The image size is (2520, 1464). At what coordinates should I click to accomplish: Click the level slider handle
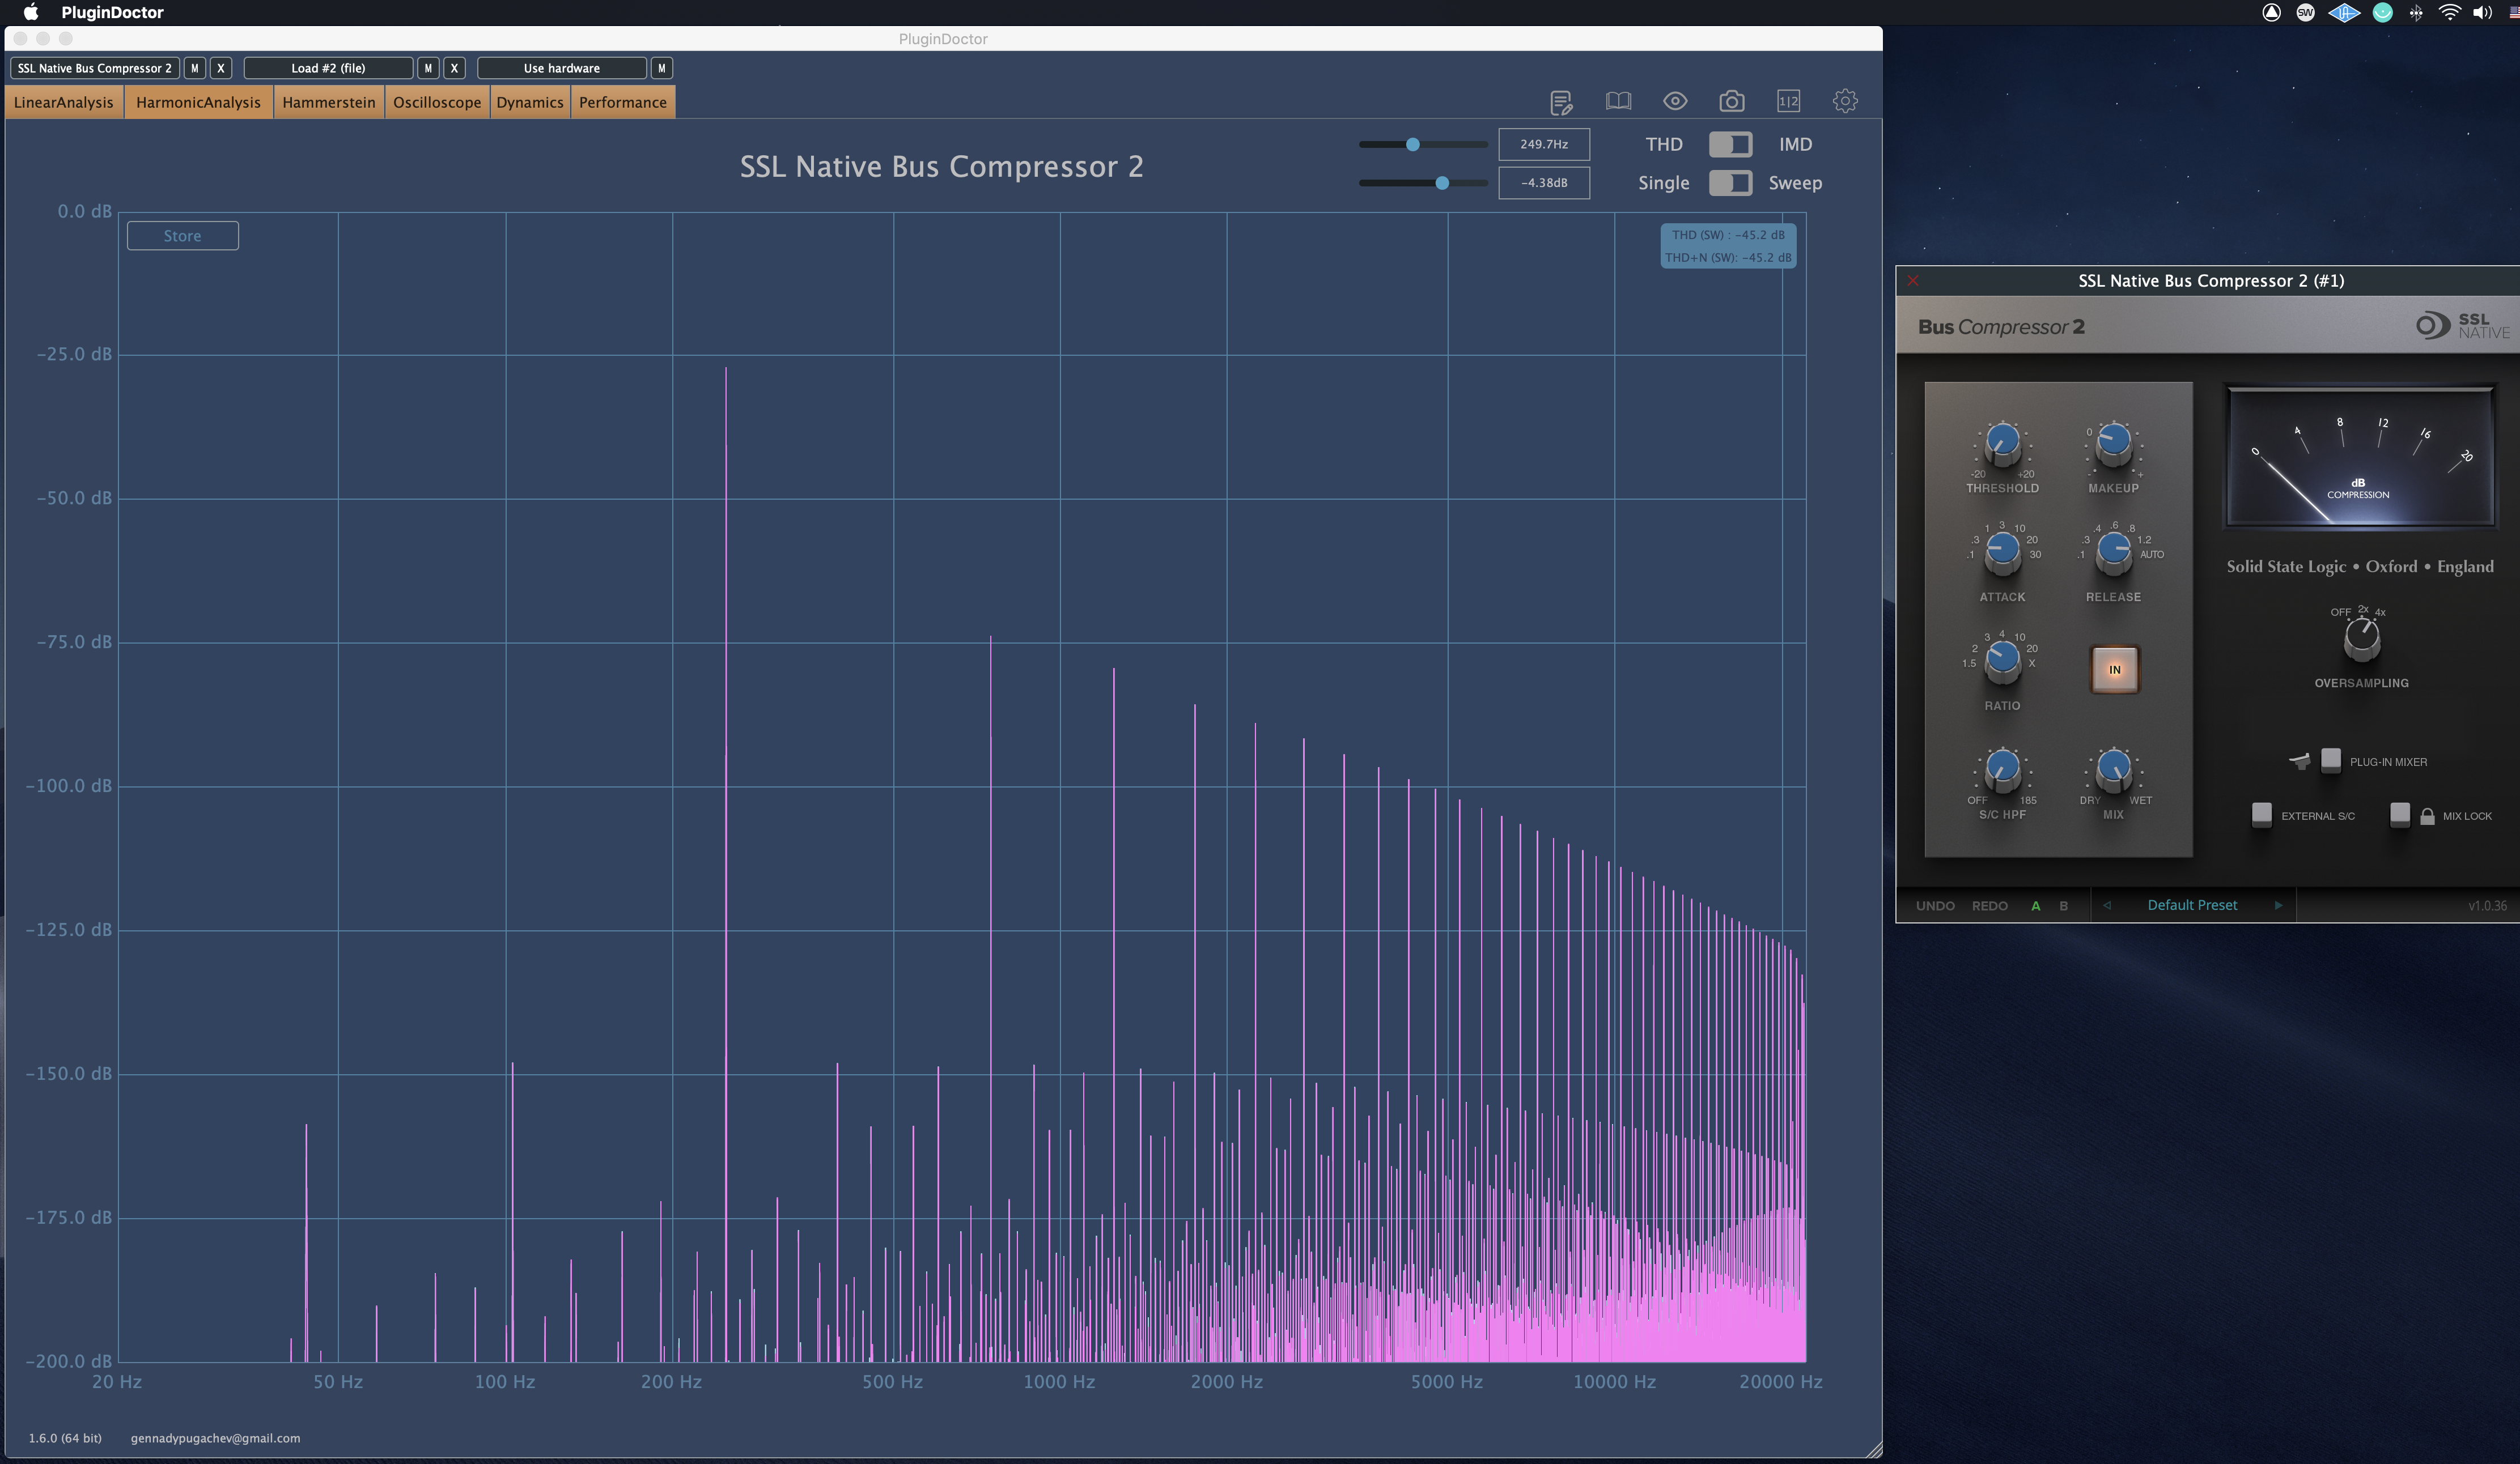tap(1442, 183)
